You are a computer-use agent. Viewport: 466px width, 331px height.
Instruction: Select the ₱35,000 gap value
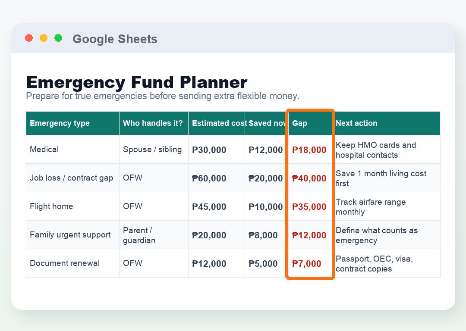(309, 206)
